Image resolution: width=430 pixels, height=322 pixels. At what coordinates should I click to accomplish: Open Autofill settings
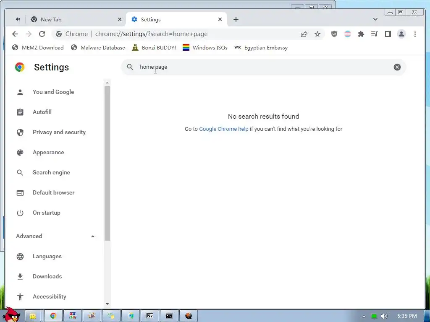pyautogui.click(x=42, y=112)
